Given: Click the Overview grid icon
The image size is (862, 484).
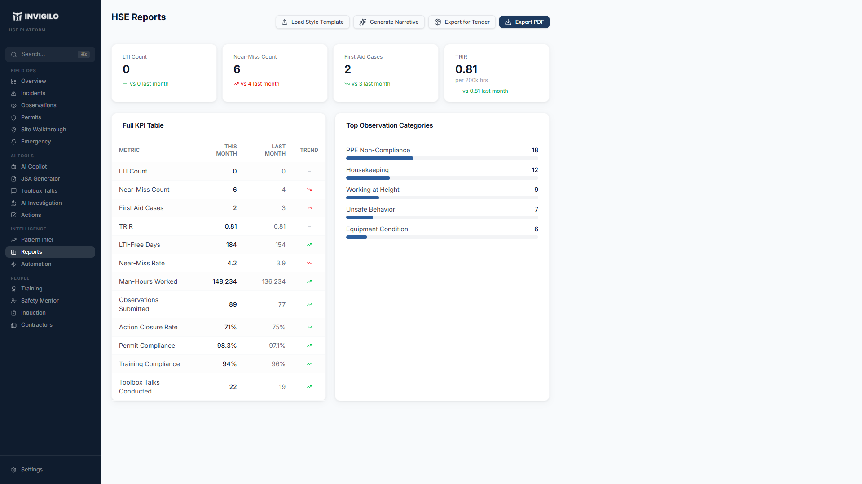Looking at the screenshot, I should 13,81.
